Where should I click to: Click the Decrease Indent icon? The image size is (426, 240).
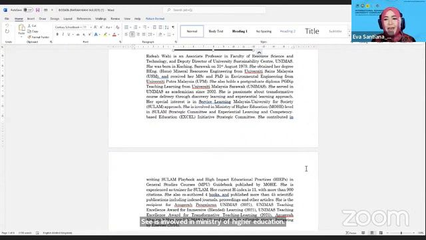tap(154, 27)
